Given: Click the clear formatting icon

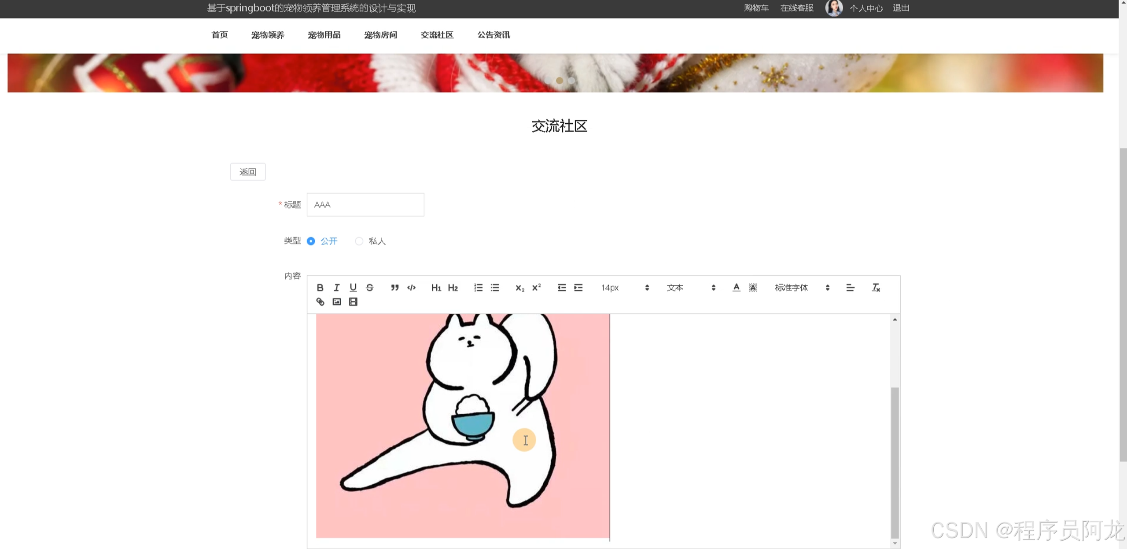Looking at the screenshot, I should pyautogui.click(x=876, y=287).
